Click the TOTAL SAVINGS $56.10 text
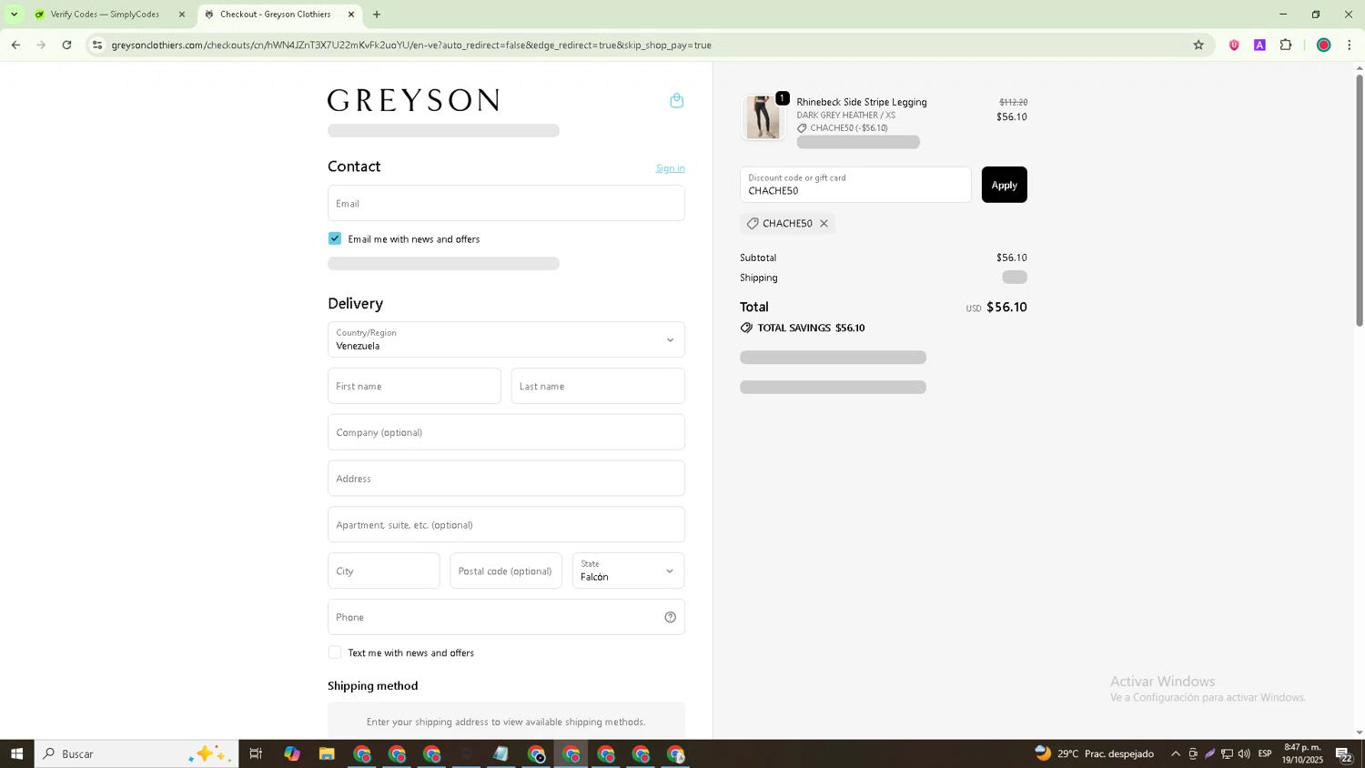This screenshot has width=1365, height=768. 811,328
